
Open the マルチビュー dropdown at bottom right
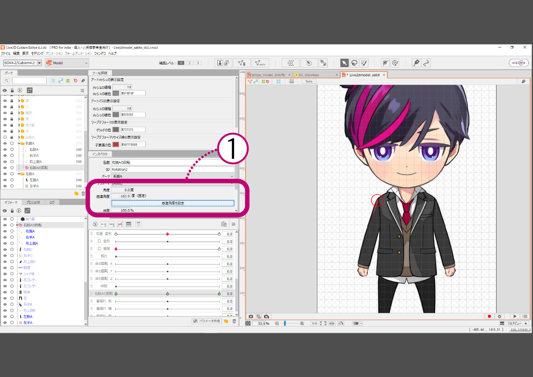[x=514, y=323]
